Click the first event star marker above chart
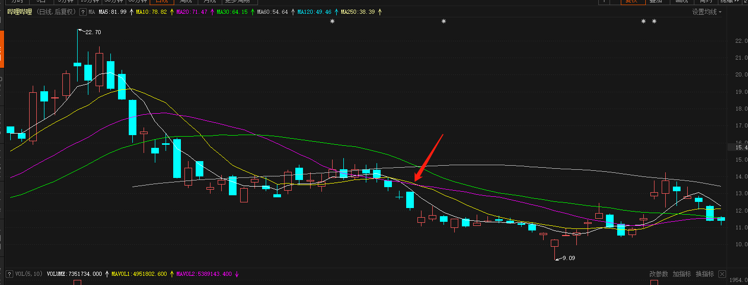The width and height of the screenshot is (748, 285). (x=332, y=21)
